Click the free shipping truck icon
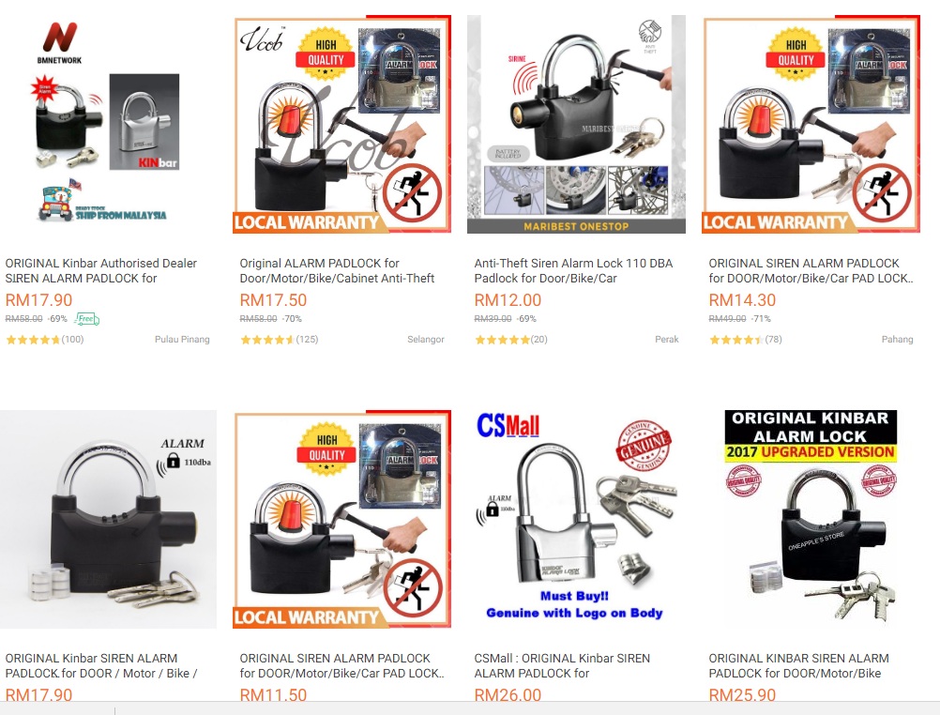The width and height of the screenshot is (940, 715). tap(87, 319)
